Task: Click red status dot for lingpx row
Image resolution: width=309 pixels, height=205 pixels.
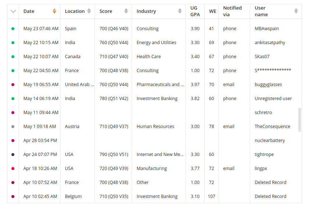Action: click(x=13, y=169)
